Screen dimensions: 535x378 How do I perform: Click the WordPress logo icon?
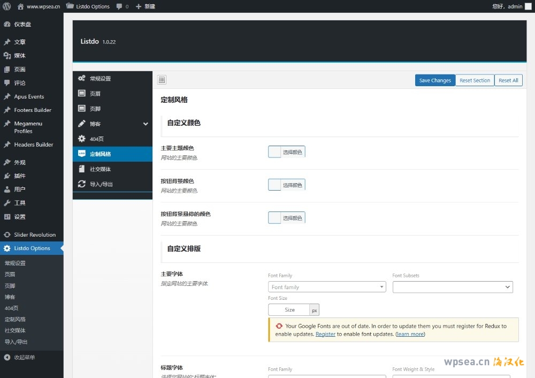point(7,6)
